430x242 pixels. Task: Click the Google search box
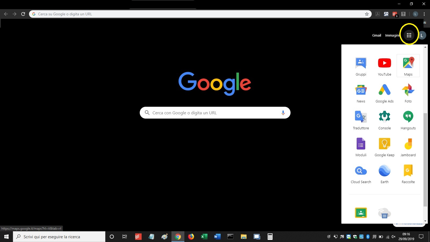click(x=215, y=113)
